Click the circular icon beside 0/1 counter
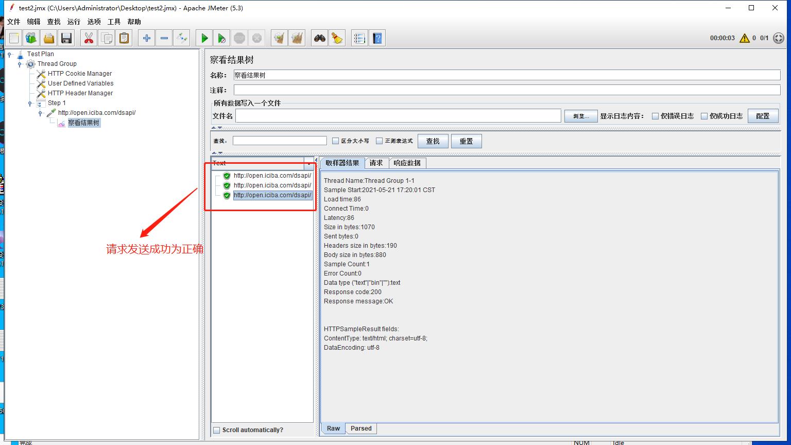The image size is (791, 445). pos(778,38)
